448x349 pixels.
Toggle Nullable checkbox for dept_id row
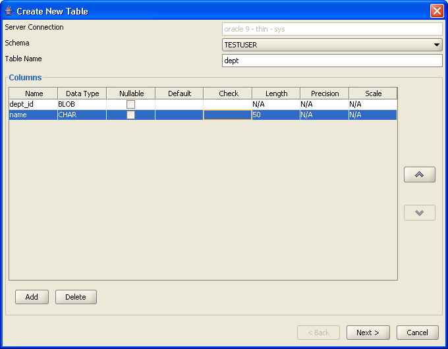coord(131,104)
